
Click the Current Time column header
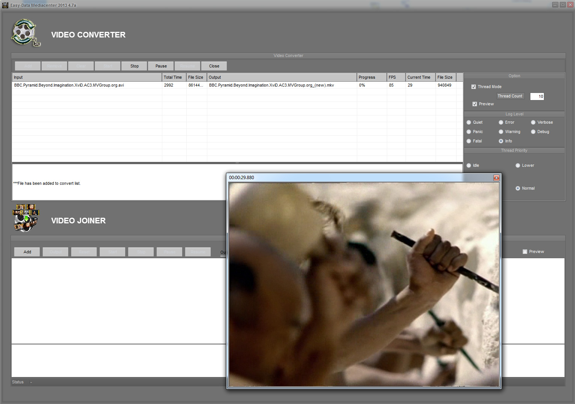click(421, 77)
